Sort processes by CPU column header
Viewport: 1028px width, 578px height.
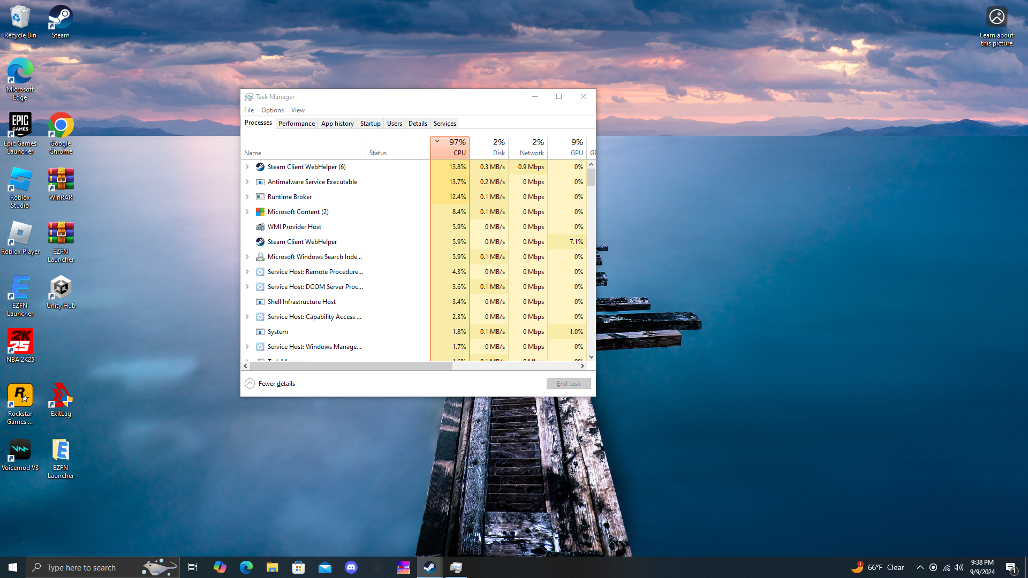point(450,148)
